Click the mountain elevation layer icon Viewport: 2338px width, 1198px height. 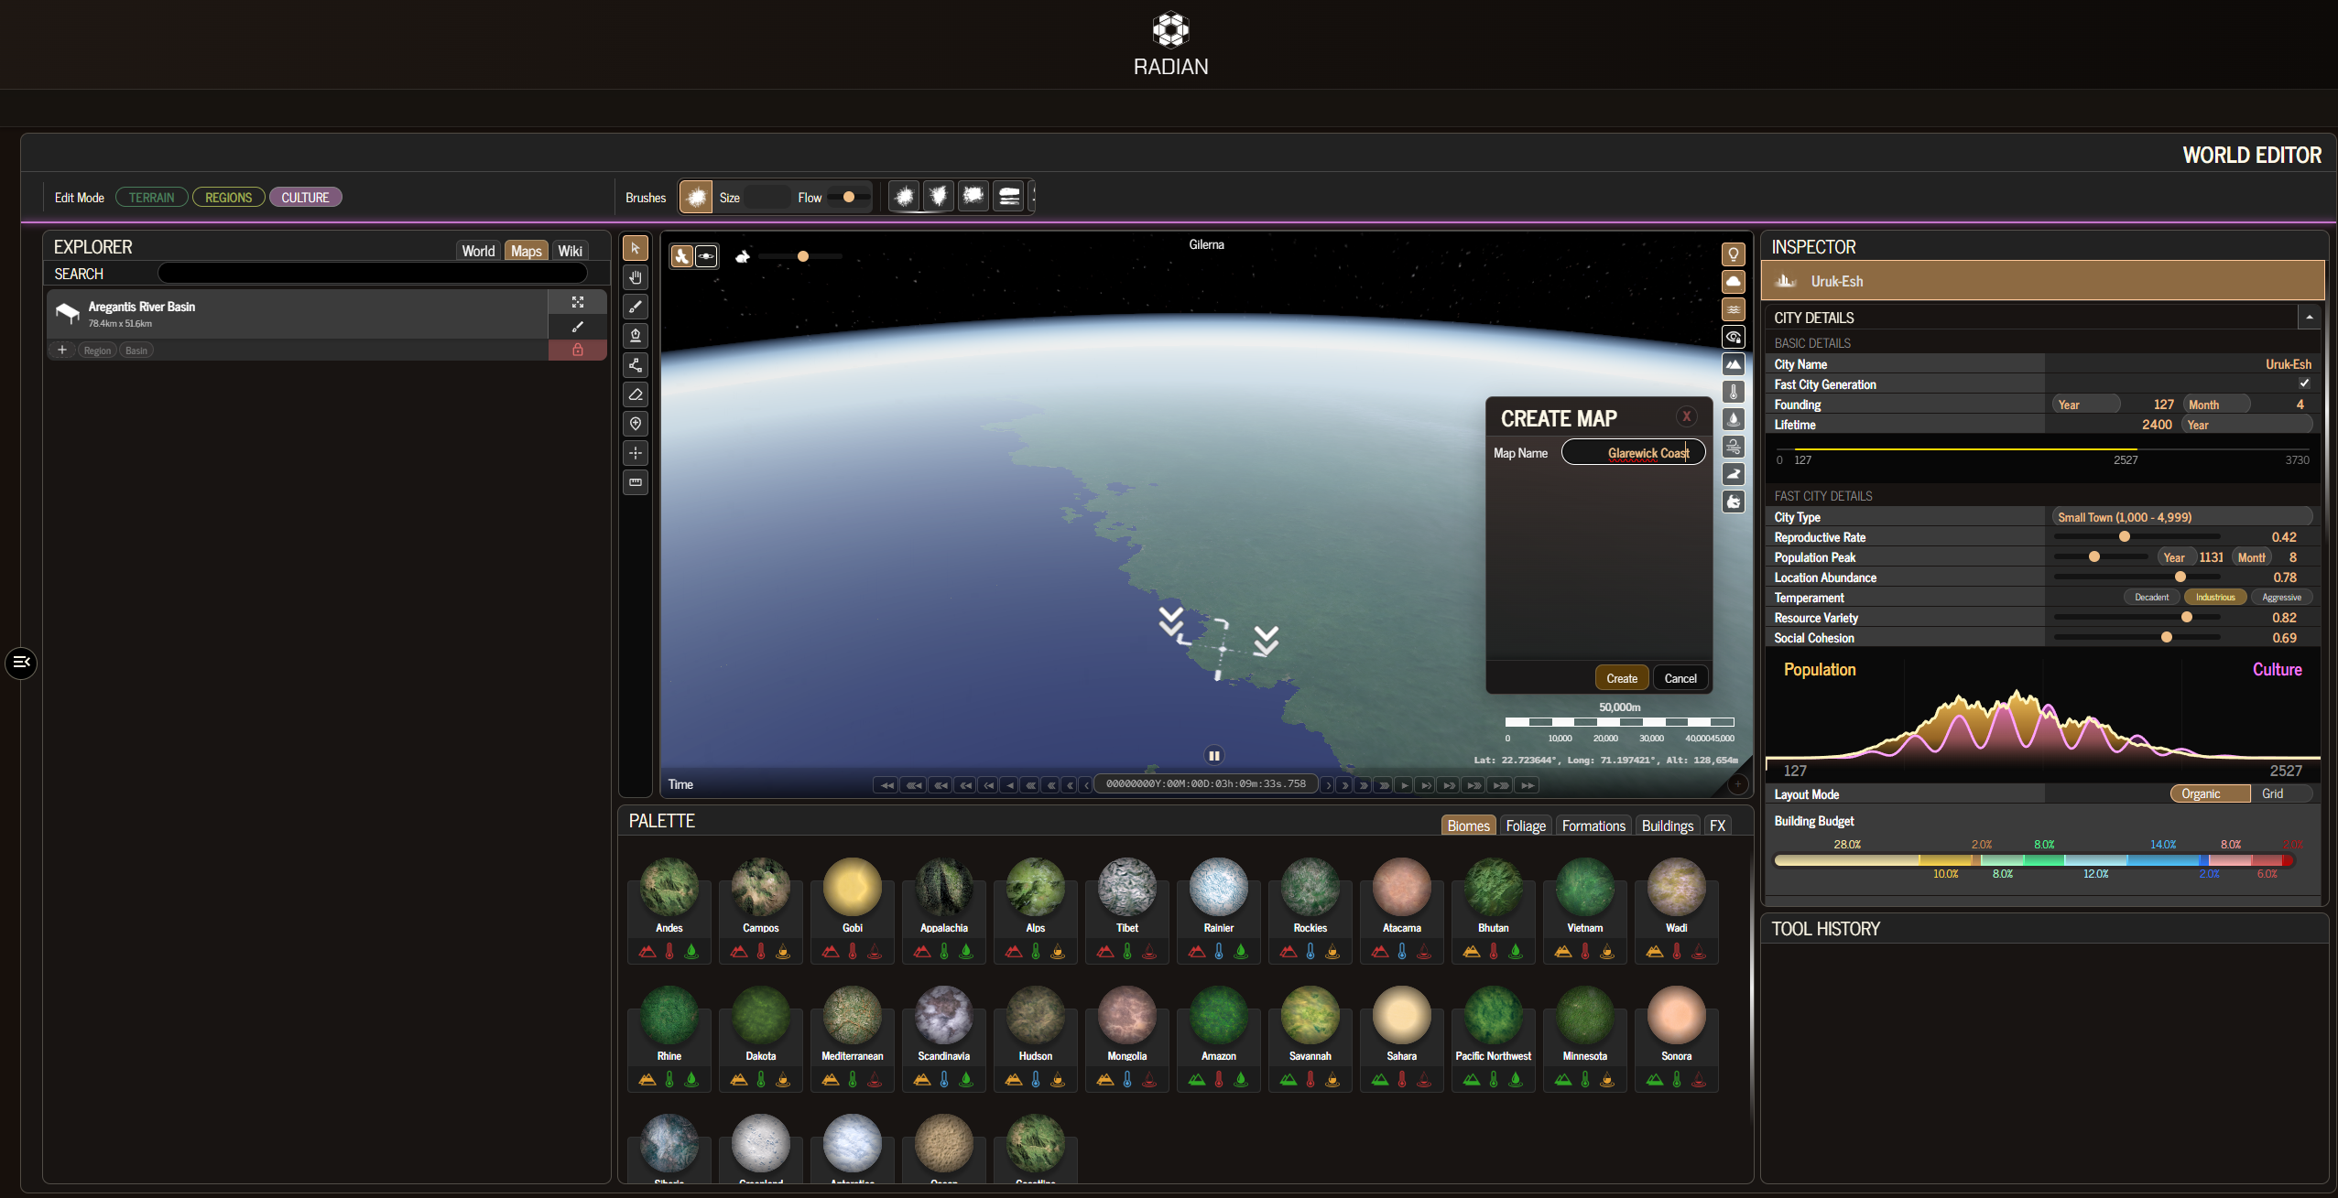[x=1734, y=364]
